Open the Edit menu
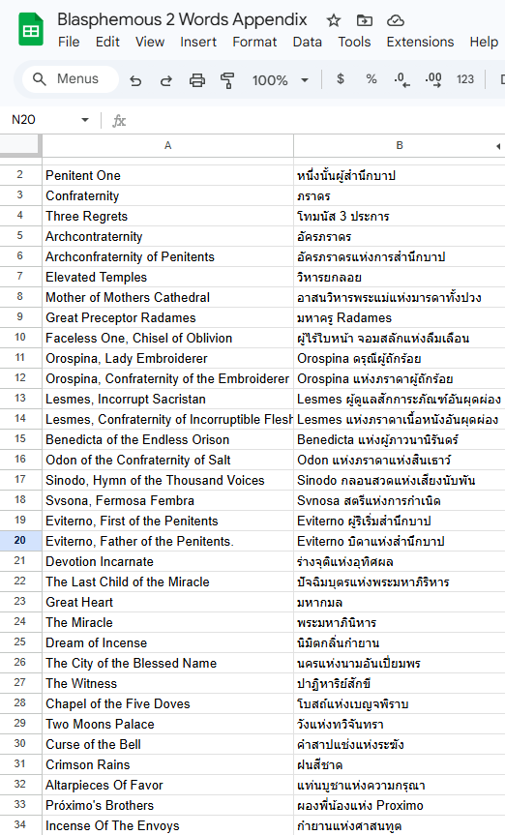 tap(107, 42)
